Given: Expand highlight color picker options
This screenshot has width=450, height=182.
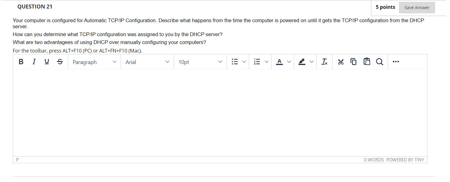Looking at the screenshot, I should click(311, 62).
